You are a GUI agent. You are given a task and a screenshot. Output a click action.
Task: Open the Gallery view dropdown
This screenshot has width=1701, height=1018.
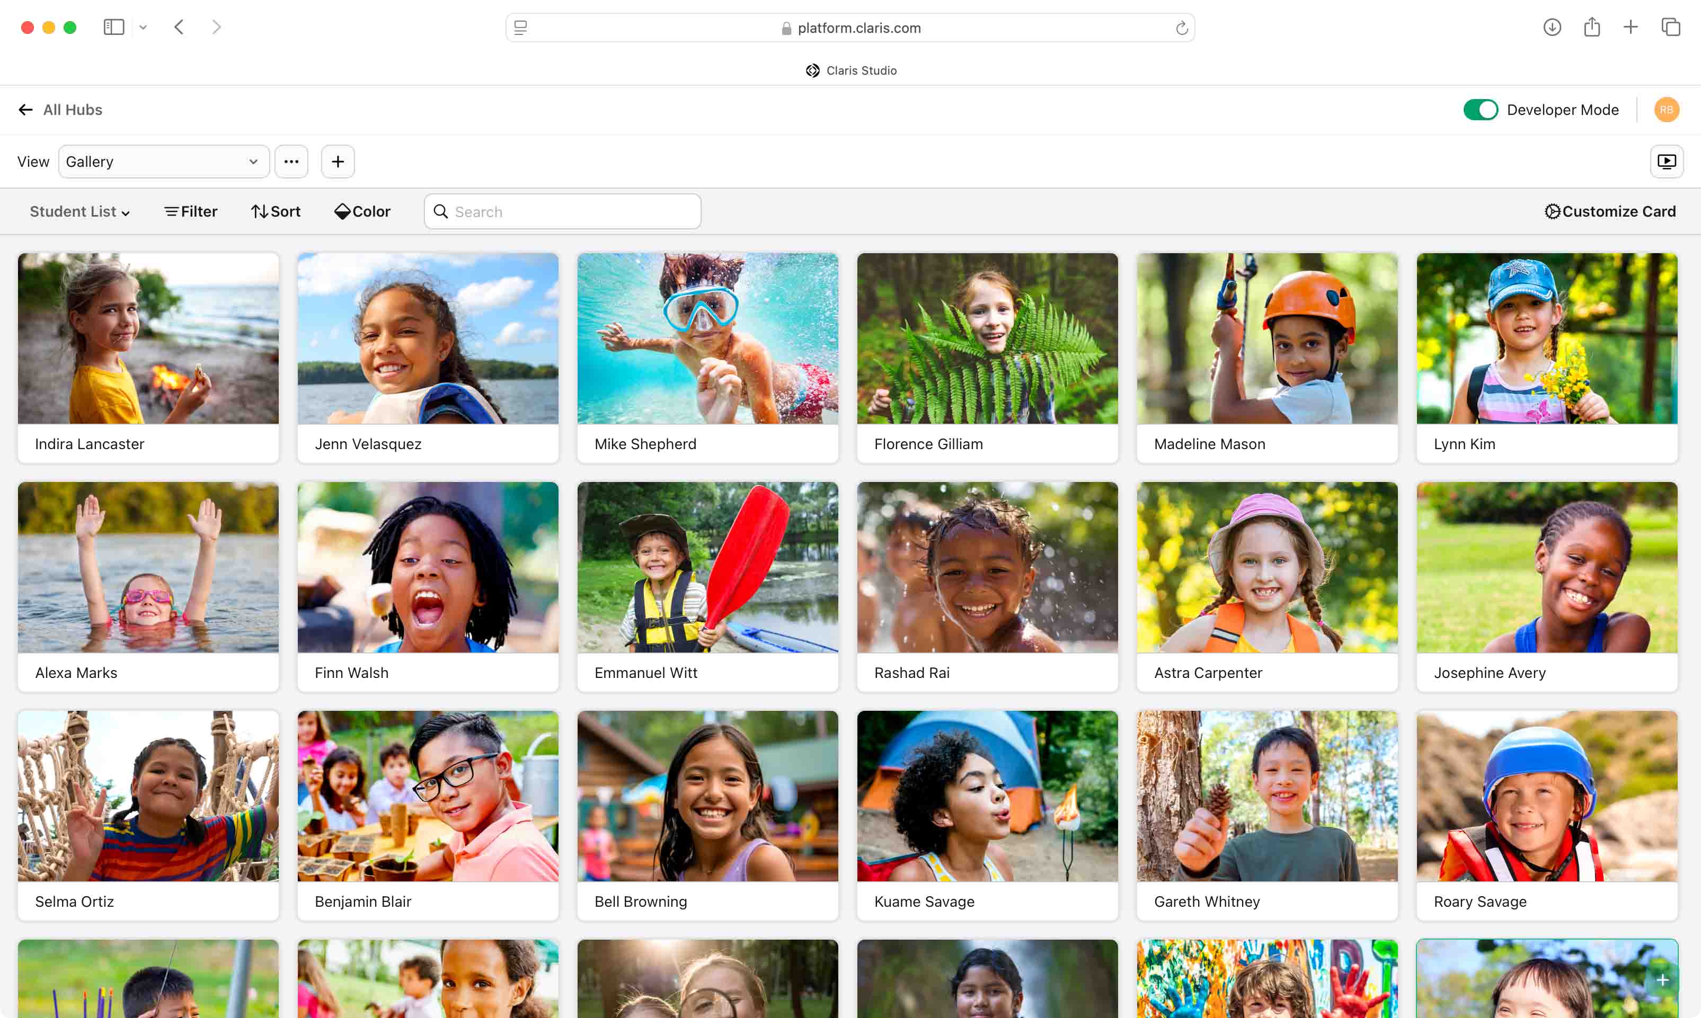click(x=163, y=162)
